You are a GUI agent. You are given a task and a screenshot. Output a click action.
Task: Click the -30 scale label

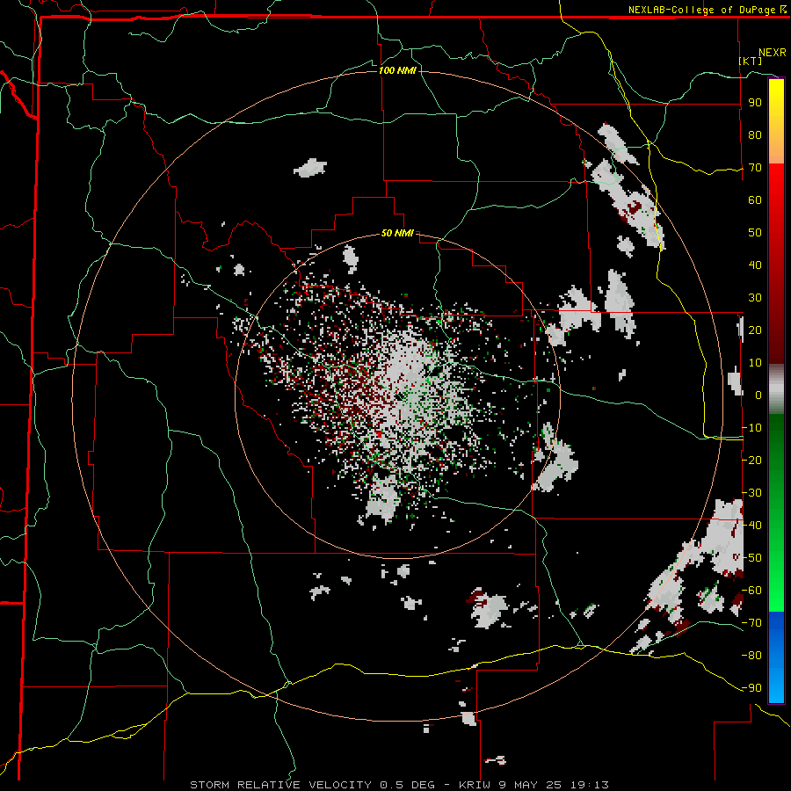tap(752, 493)
